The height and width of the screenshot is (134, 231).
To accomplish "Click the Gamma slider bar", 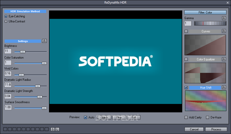I will click(x=210, y=23).
